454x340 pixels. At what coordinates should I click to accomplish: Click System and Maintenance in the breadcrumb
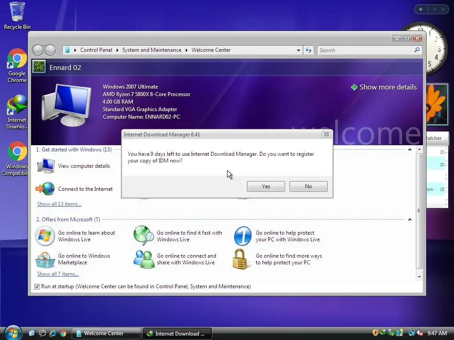tap(152, 50)
